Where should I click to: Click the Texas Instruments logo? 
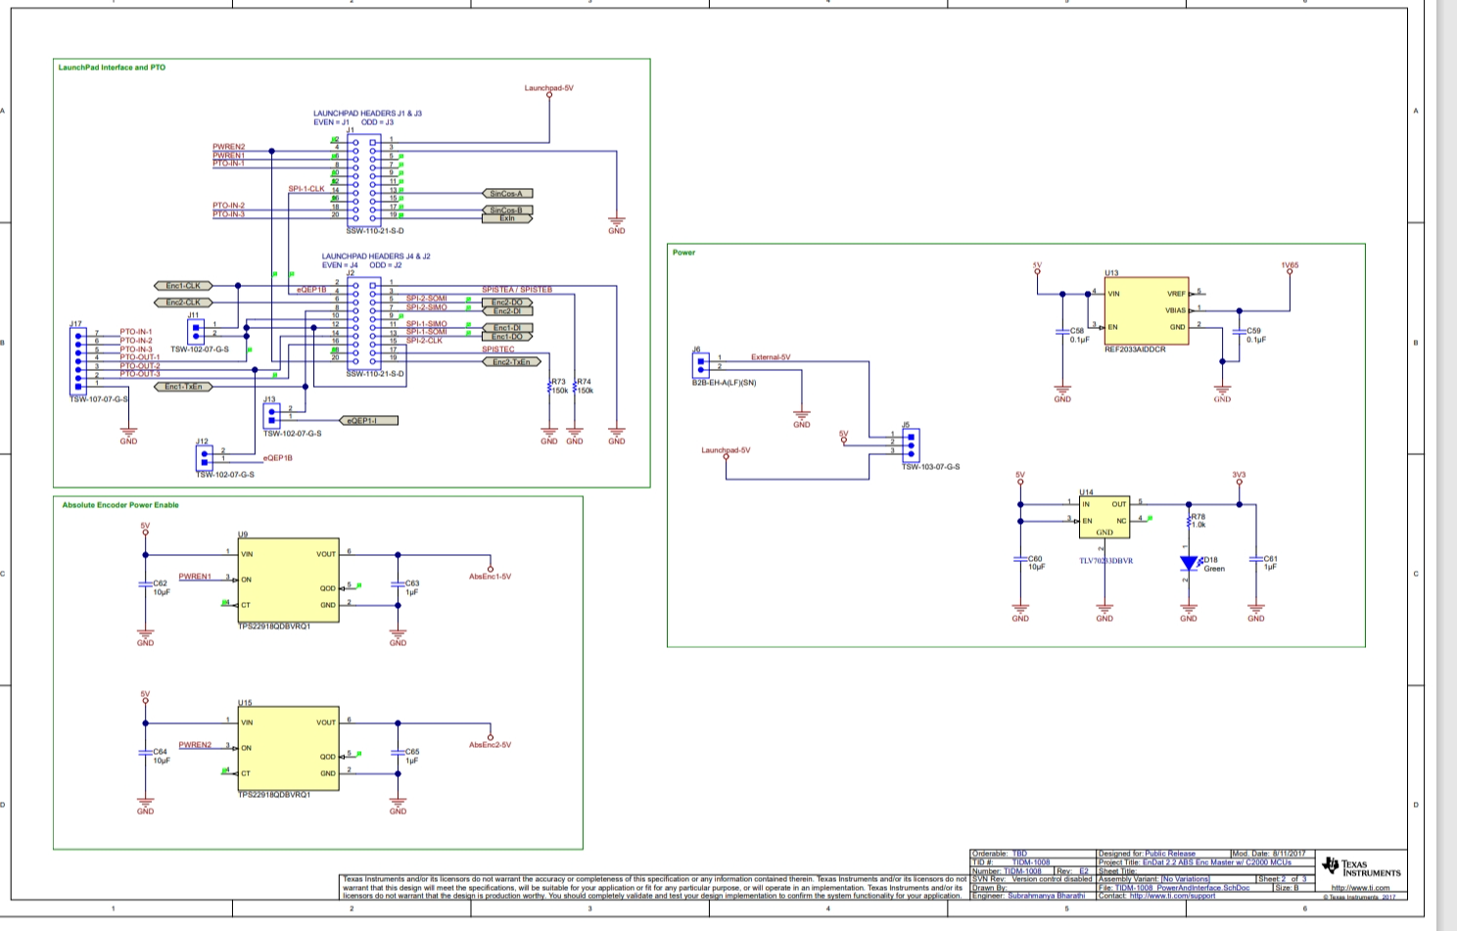click(1360, 867)
